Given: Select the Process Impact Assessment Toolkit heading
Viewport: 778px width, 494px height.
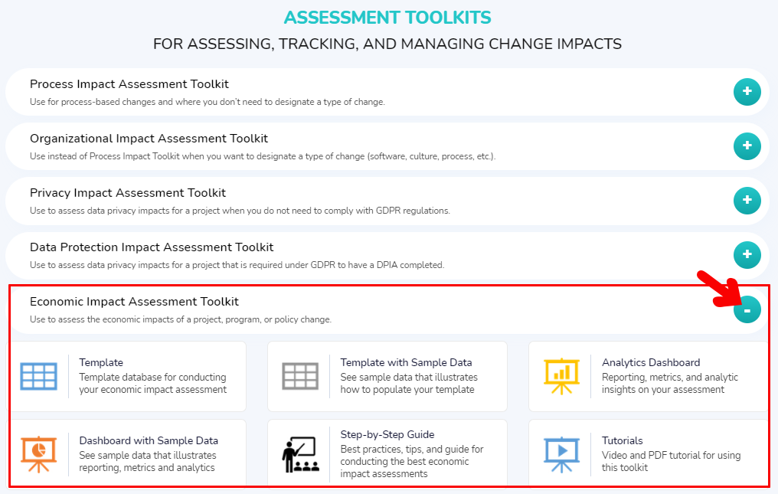Looking at the screenshot, I should coord(129,84).
